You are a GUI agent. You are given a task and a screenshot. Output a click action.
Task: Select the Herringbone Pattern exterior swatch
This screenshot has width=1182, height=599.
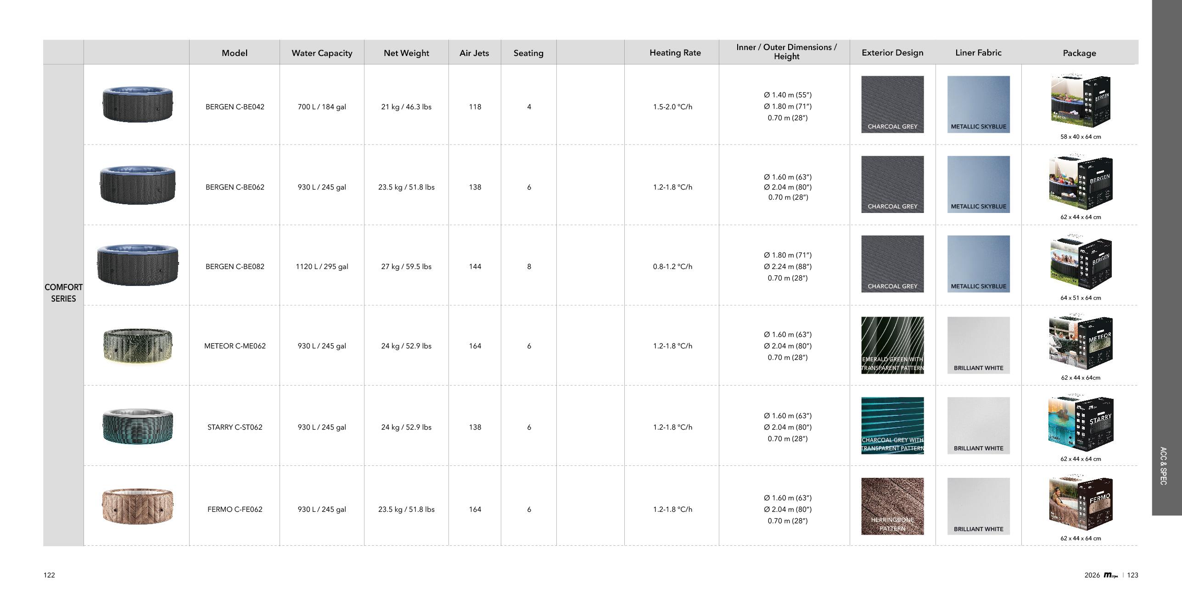[892, 506]
